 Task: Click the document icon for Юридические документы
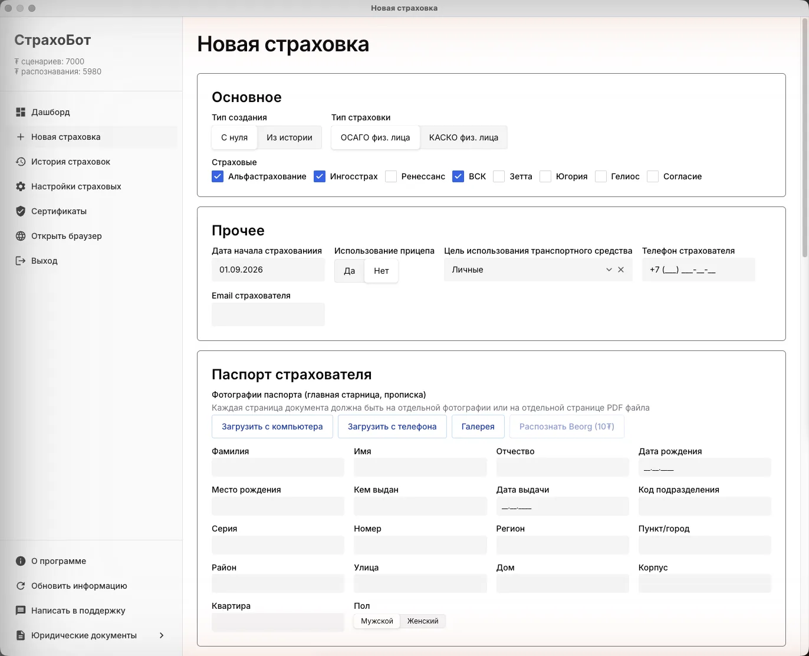(21, 635)
